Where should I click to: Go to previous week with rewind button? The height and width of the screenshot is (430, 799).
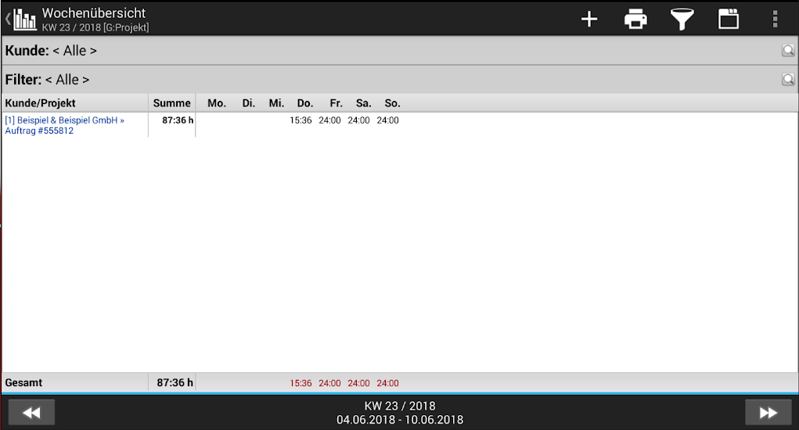31,412
